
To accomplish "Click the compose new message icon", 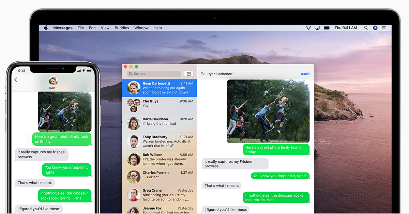I will (x=188, y=74).
